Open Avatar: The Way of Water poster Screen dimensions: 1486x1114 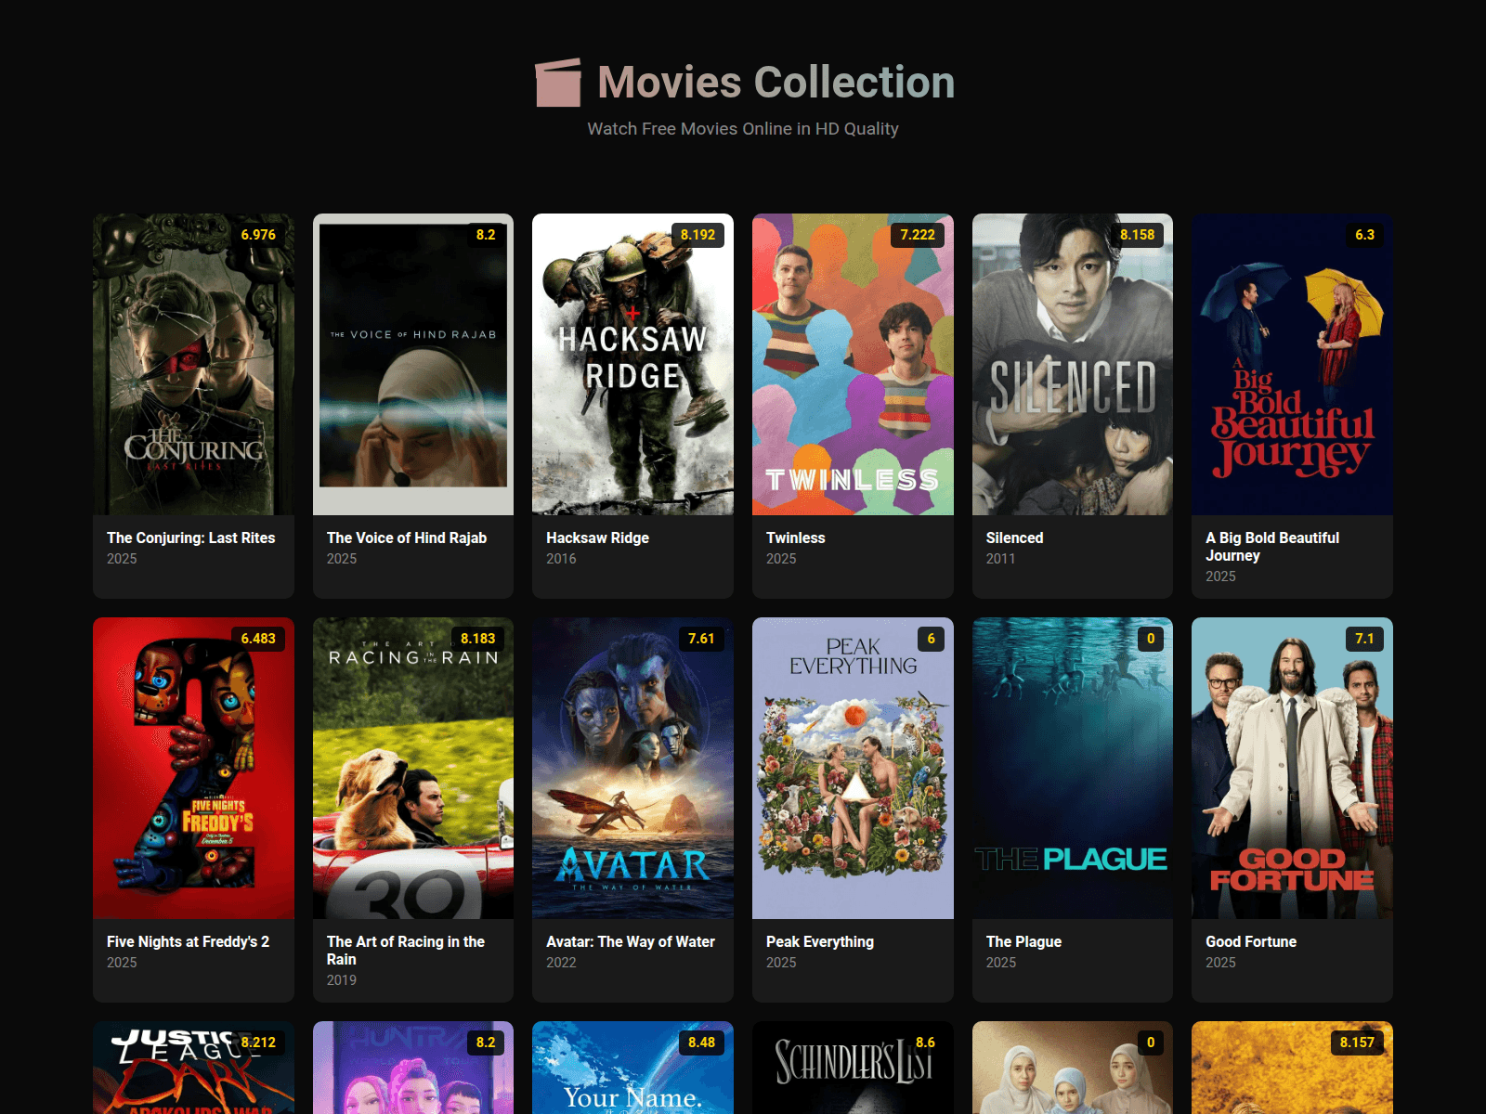coord(632,768)
